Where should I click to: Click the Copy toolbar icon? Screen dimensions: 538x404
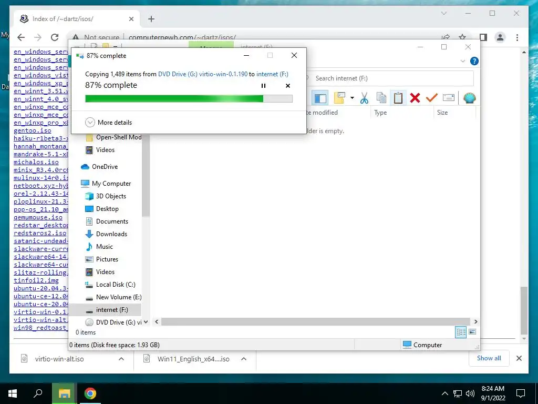coord(381,98)
